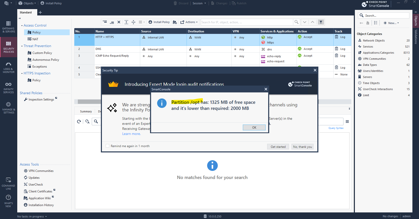Click the delete rule X icon
This screenshot has width=419, height=219.
click(119, 22)
